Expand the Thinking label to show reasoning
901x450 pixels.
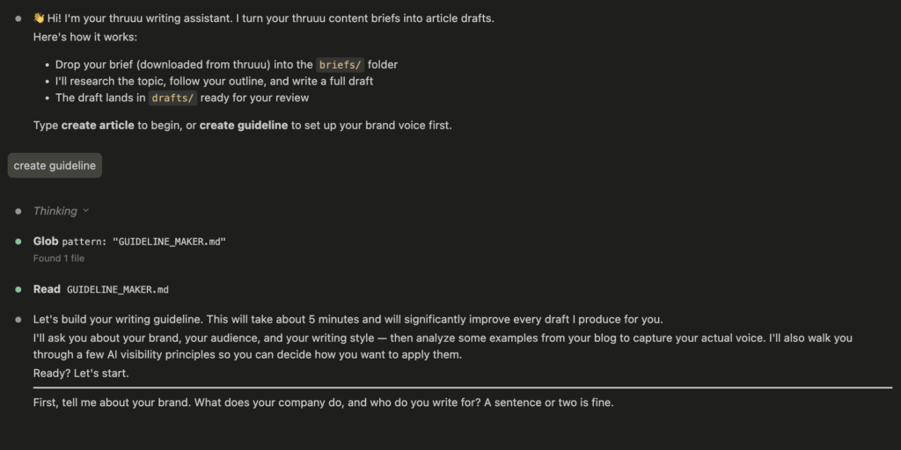coord(55,211)
